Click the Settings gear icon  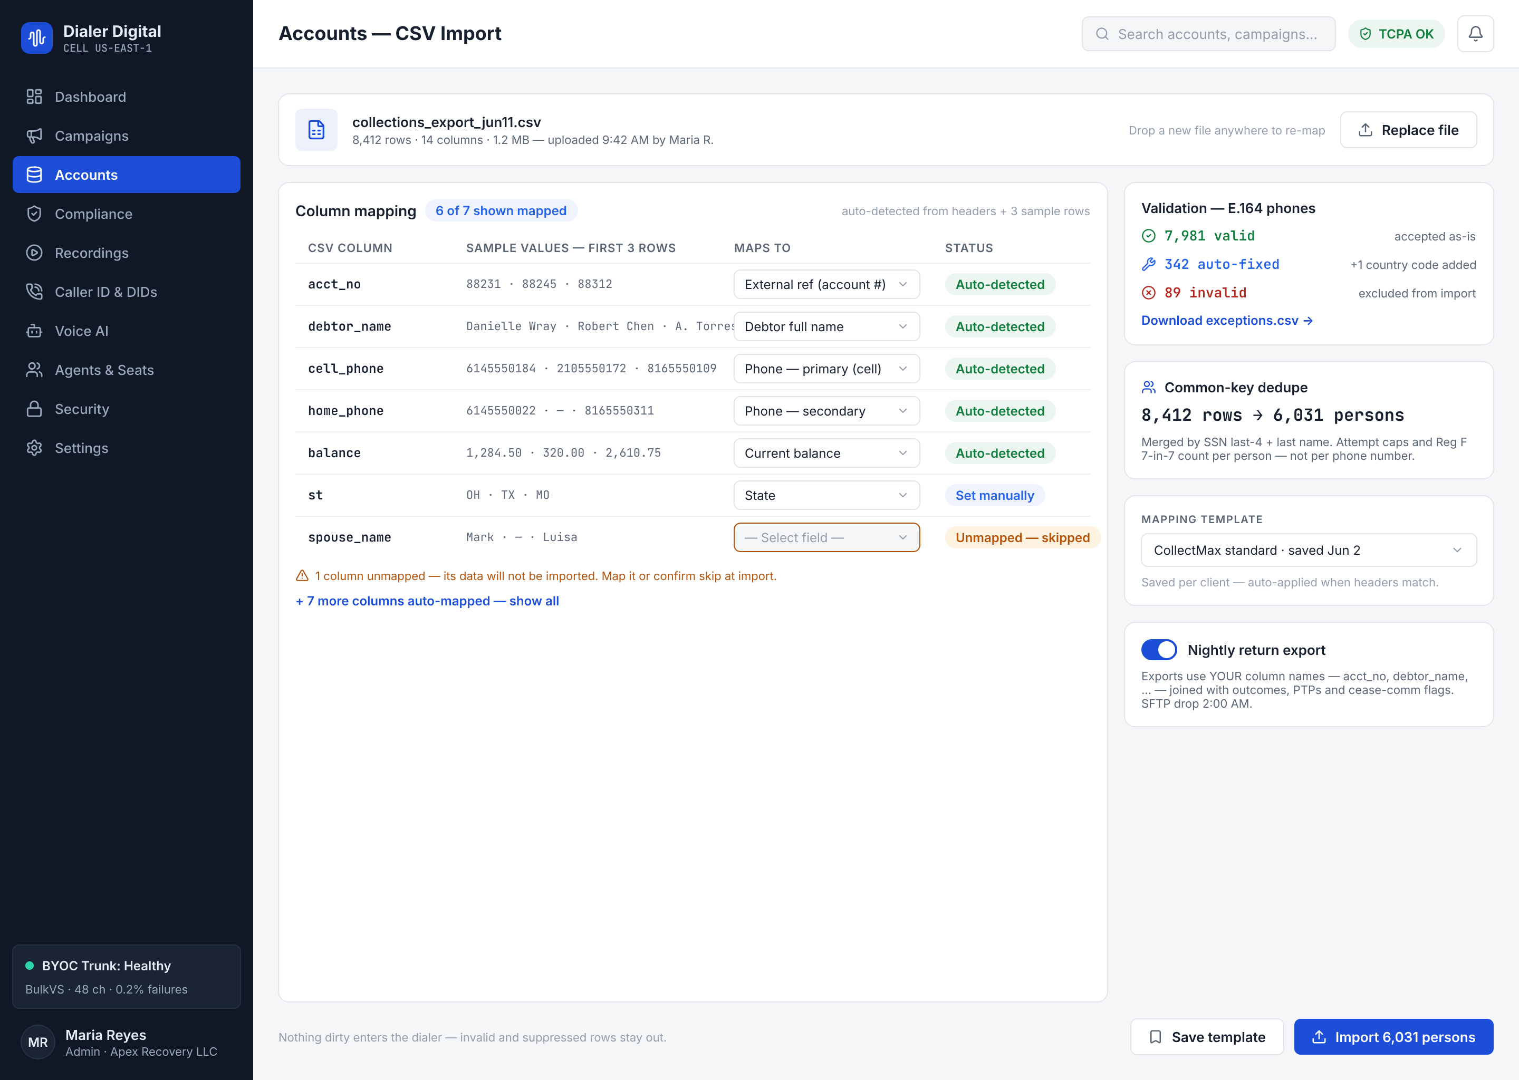34,448
